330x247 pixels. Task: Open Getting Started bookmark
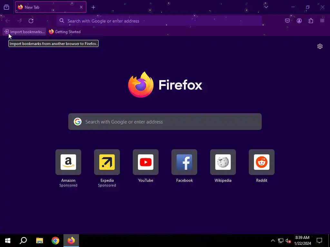click(x=64, y=32)
